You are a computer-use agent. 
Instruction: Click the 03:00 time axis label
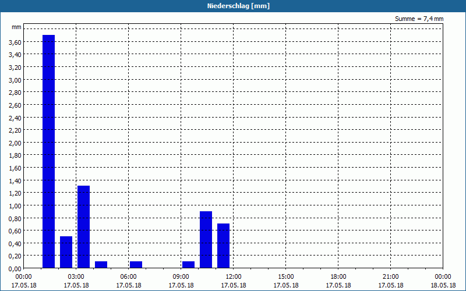click(76, 277)
